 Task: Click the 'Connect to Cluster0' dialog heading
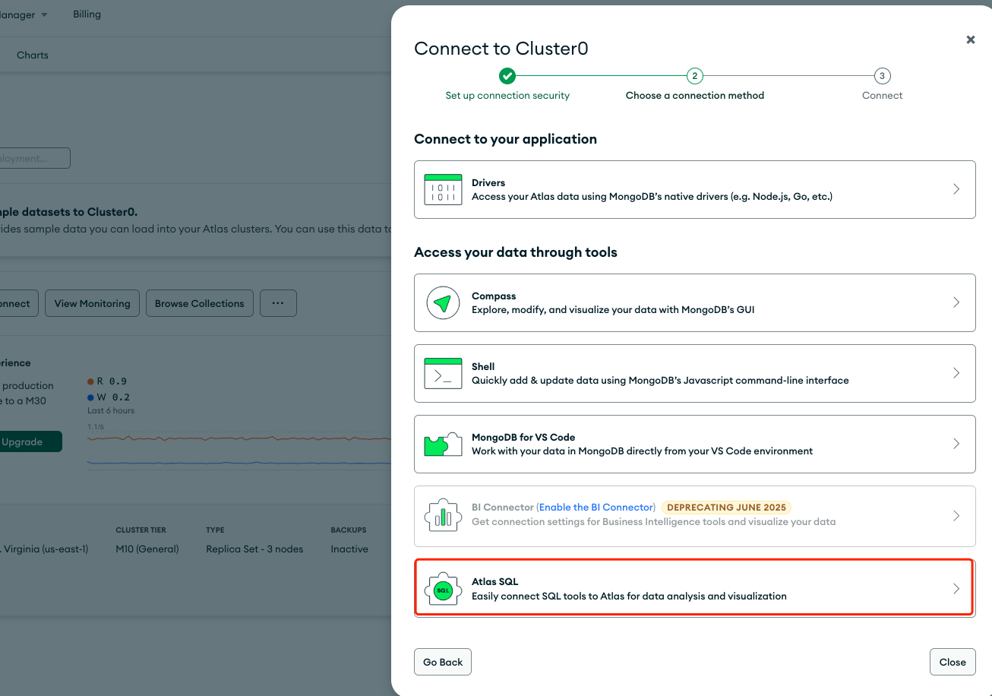(501, 49)
